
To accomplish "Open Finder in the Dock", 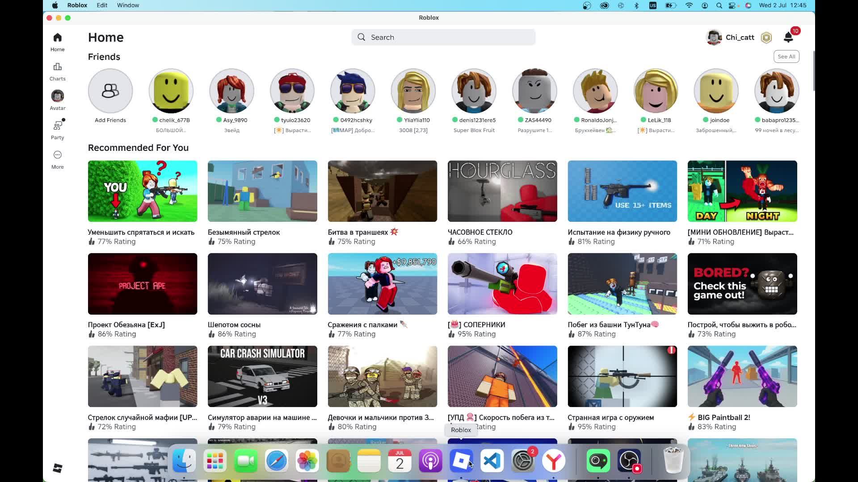I will point(184,461).
